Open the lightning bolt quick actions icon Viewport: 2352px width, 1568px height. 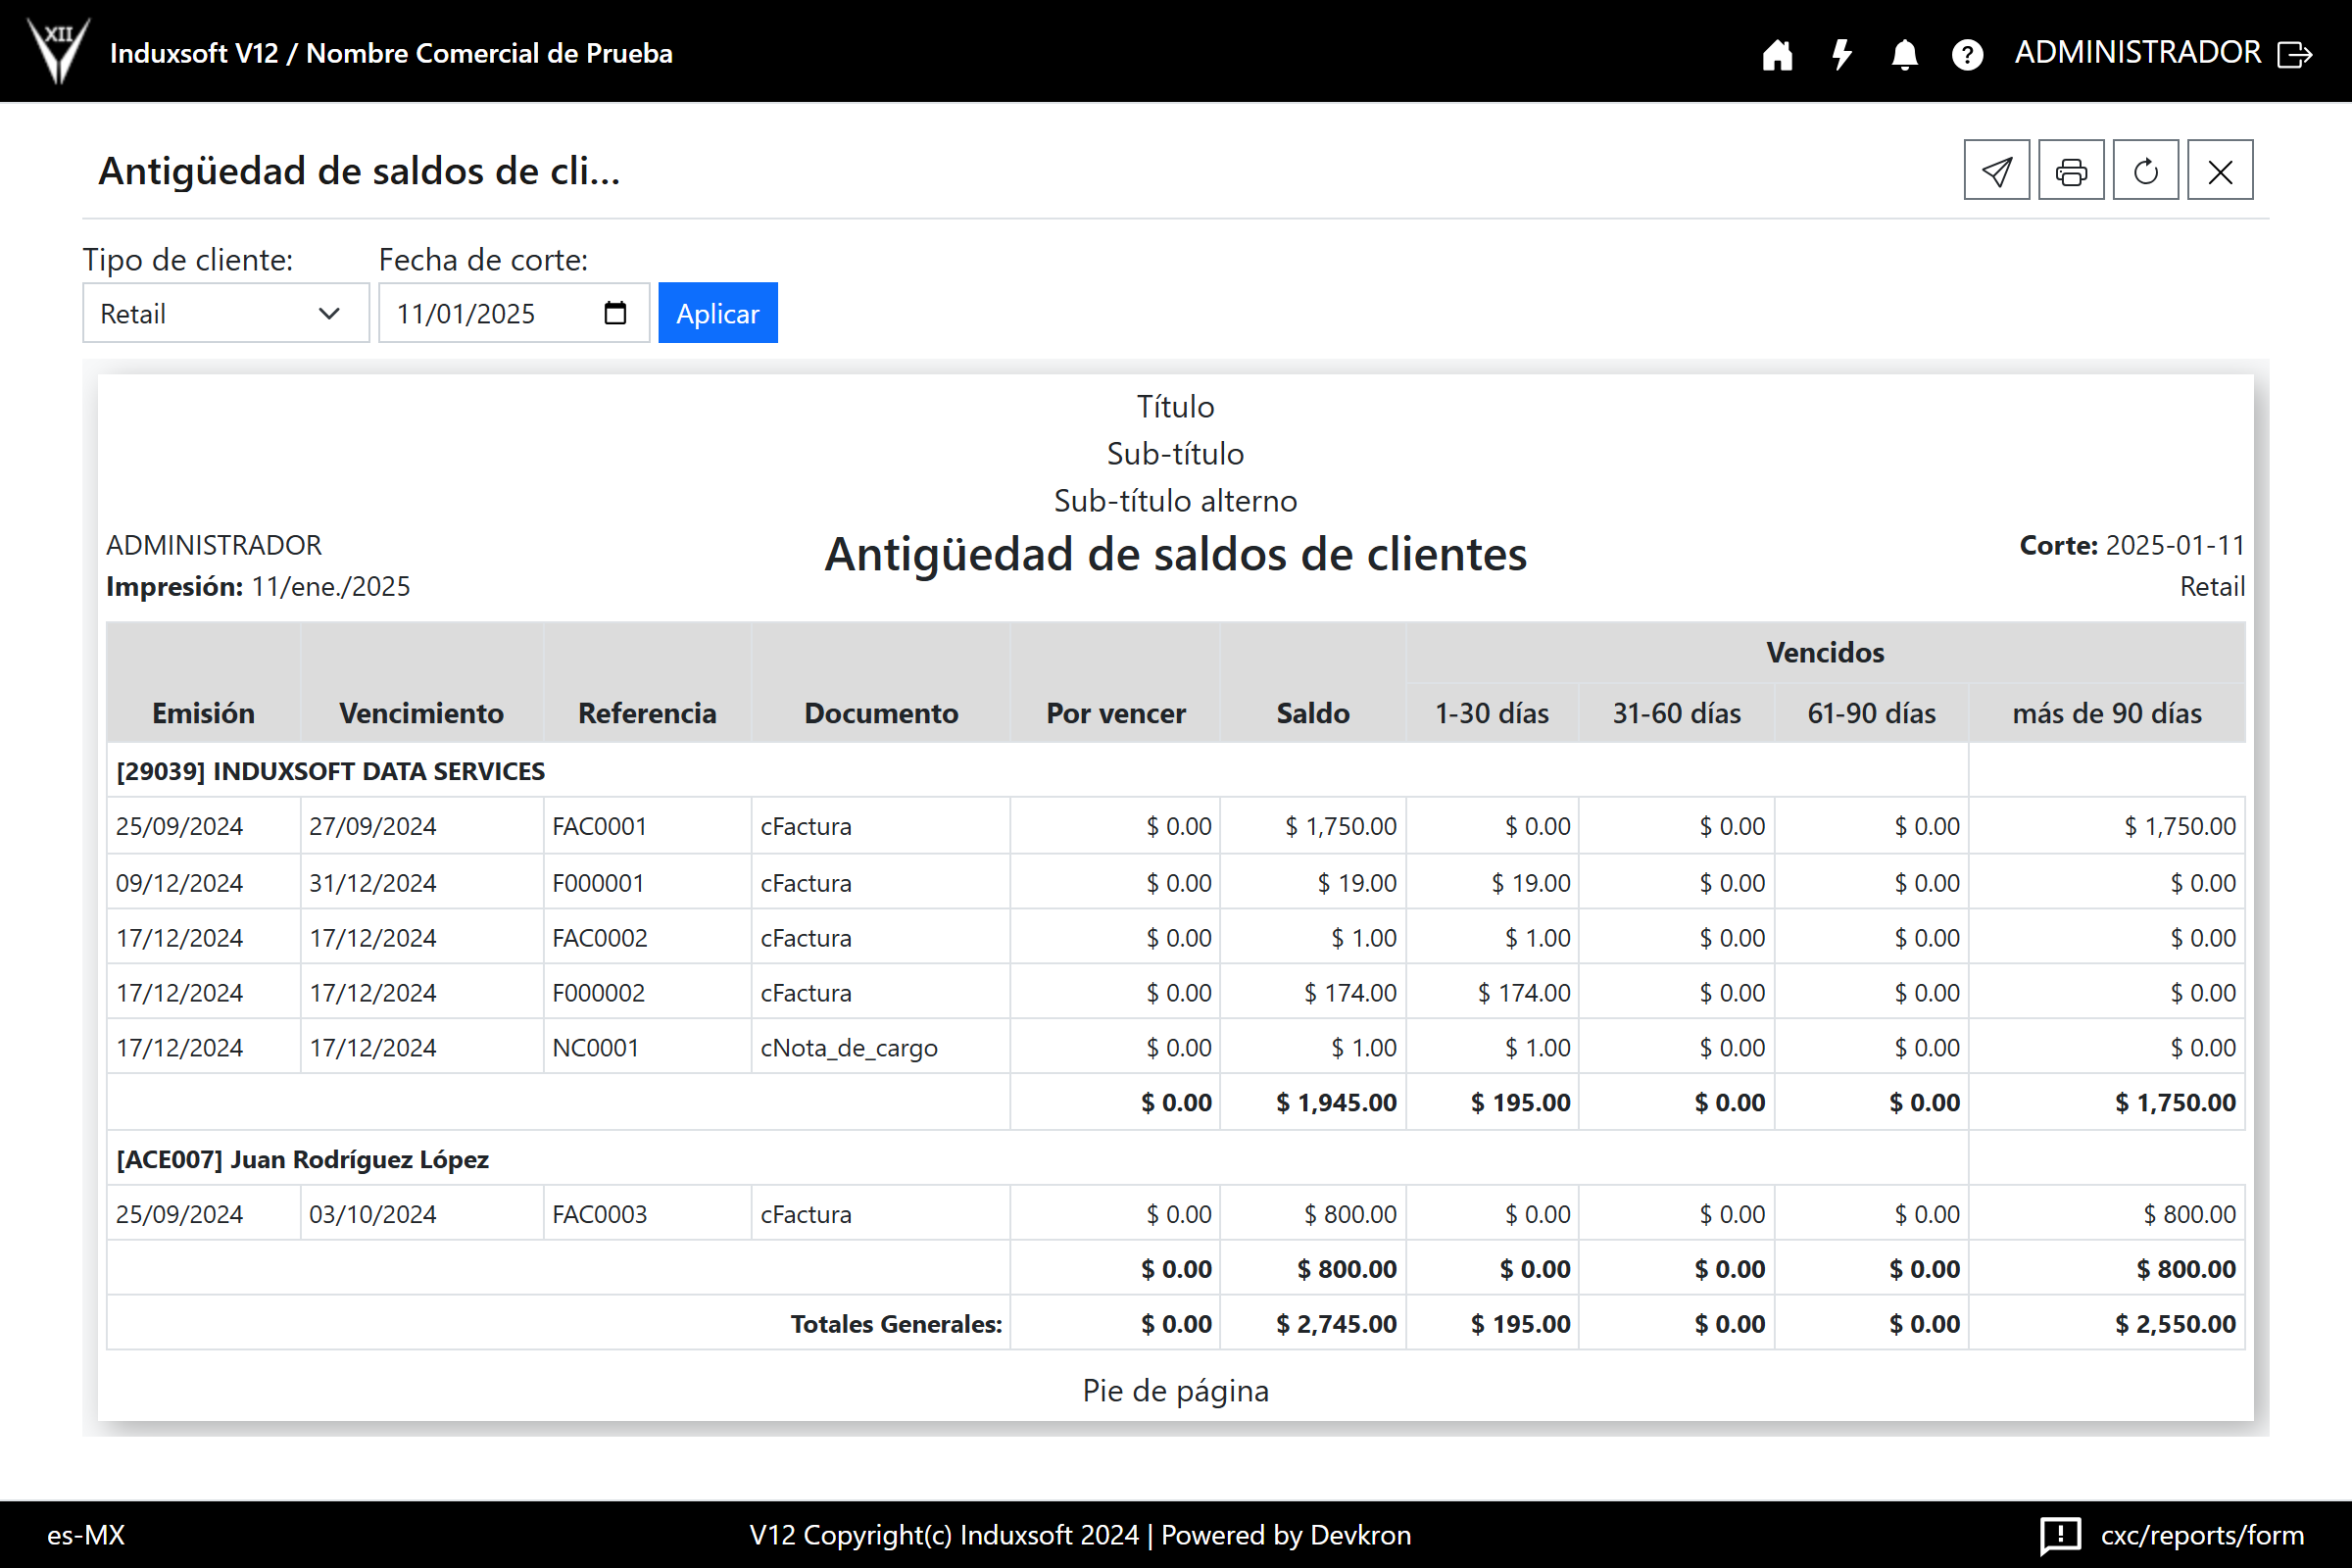coord(1841,54)
